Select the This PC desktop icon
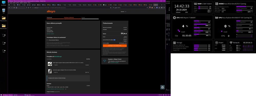The image size is (256, 96). 4,3
